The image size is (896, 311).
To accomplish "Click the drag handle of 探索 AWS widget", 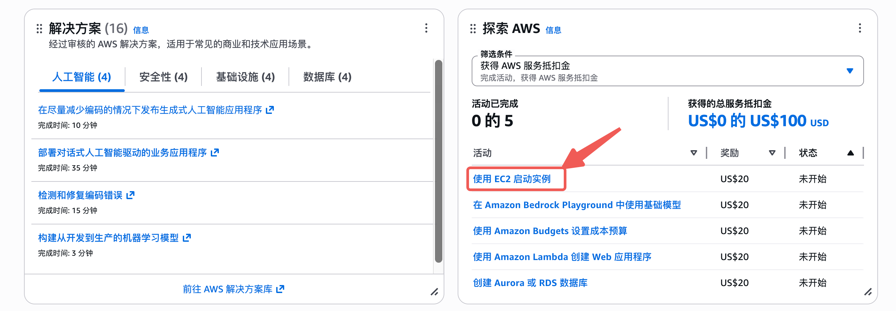I will pos(473,28).
